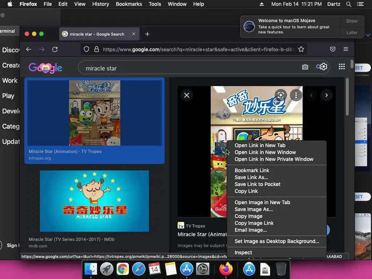
Task: Open Safari compass icon in Dock
Action: pos(138,269)
